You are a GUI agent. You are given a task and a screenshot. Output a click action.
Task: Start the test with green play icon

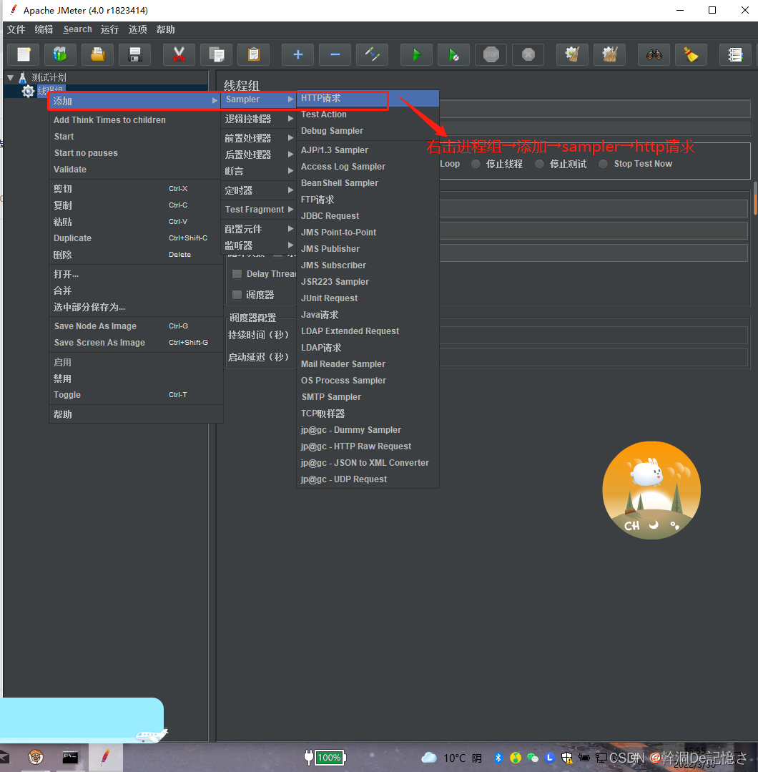(x=416, y=54)
